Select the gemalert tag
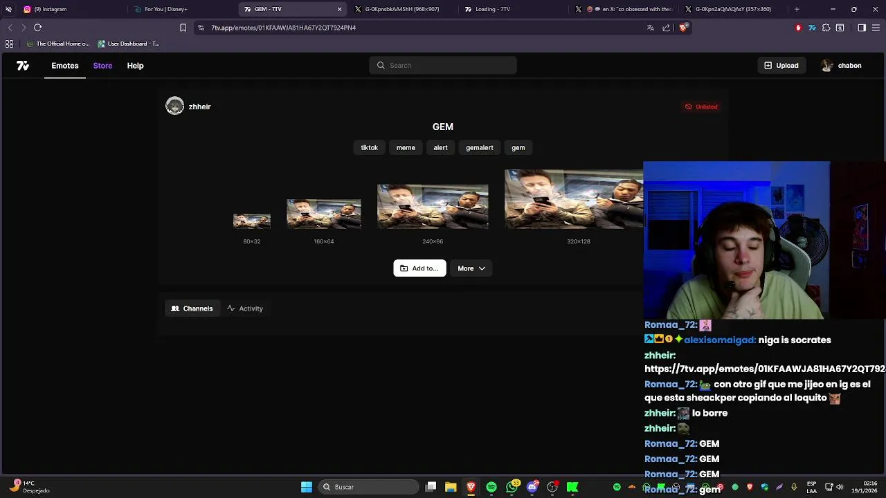This screenshot has width=886, height=498. [x=479, y=147]
